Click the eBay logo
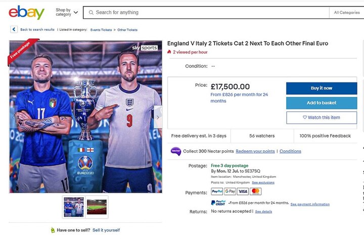This screenshot has height=245, width=364. click(26, 12)
